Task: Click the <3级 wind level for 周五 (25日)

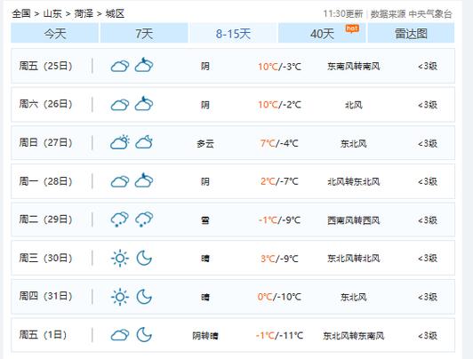Action: 428,66
